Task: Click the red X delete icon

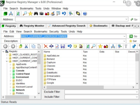Action: point(46,46)
